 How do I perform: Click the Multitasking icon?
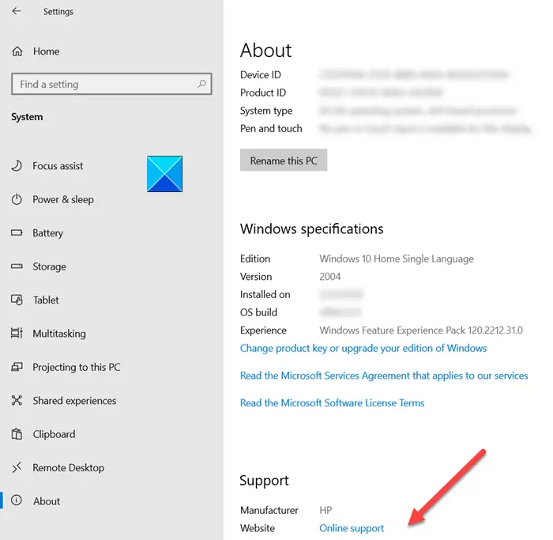[x=17, y=333]
